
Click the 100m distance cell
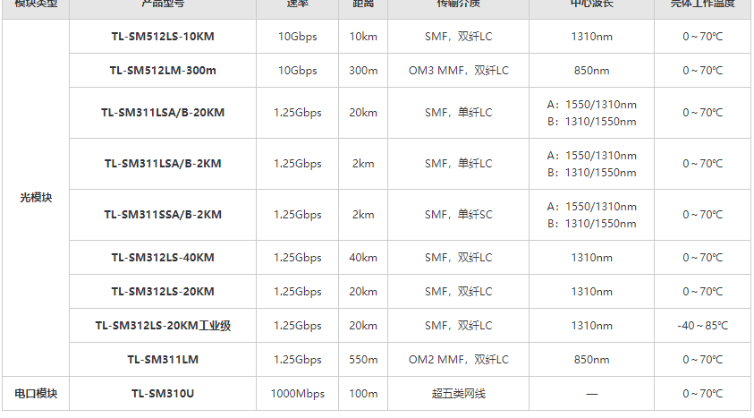(363, 394)
